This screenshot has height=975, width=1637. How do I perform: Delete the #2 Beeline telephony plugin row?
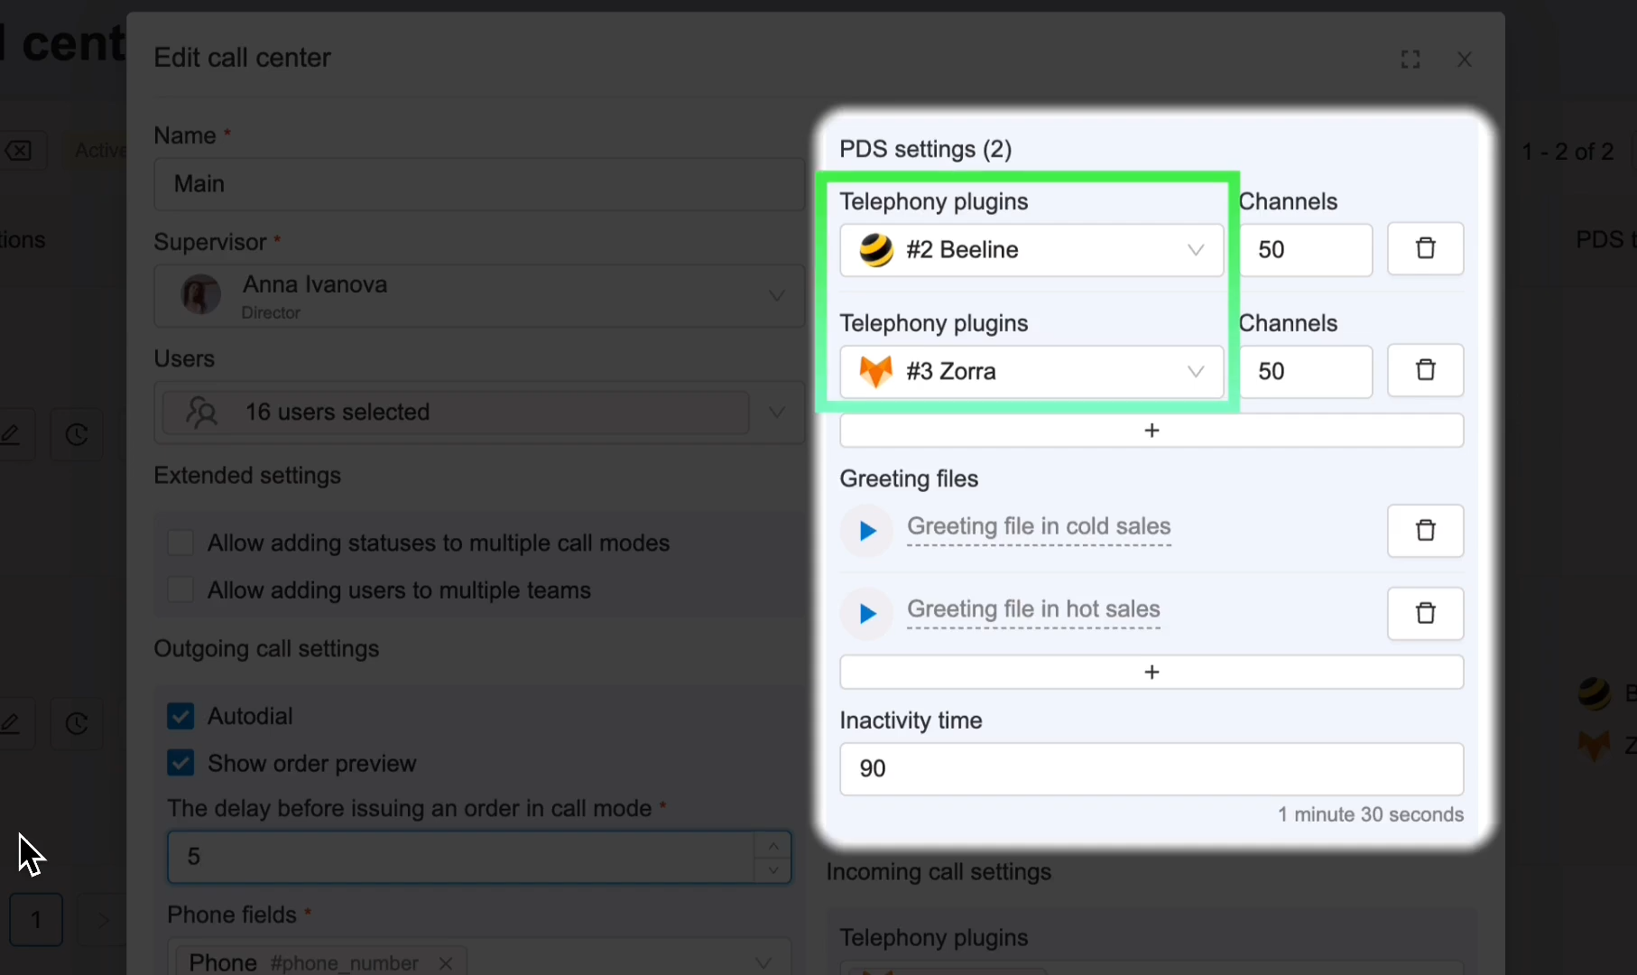click(1426, 248)
